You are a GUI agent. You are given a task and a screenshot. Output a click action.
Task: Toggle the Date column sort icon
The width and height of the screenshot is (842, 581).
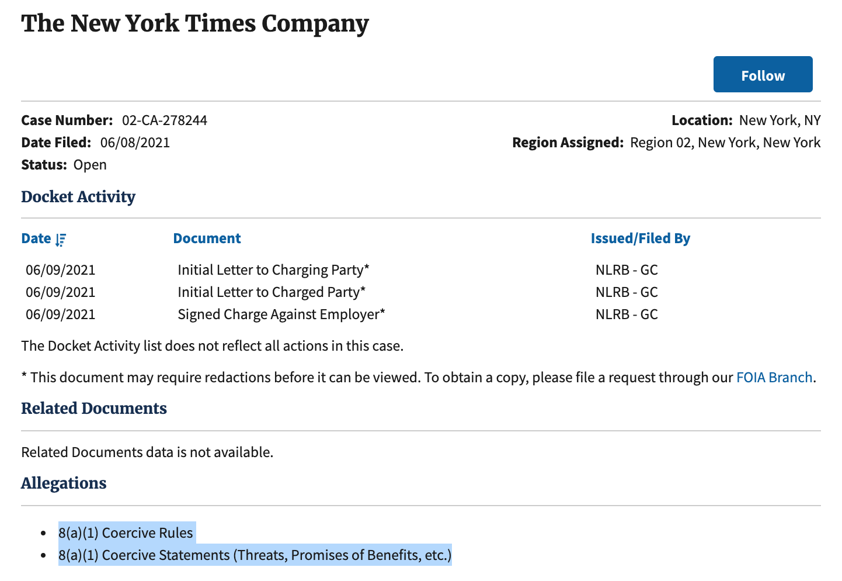[x=61, y=240]
